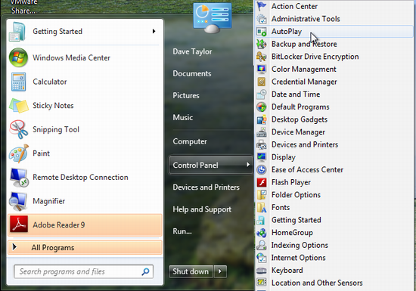Image resolution: width=416 pixels, height=291 pixels.
Task: Open the Shut down options arrow
Action: (220, 271)
